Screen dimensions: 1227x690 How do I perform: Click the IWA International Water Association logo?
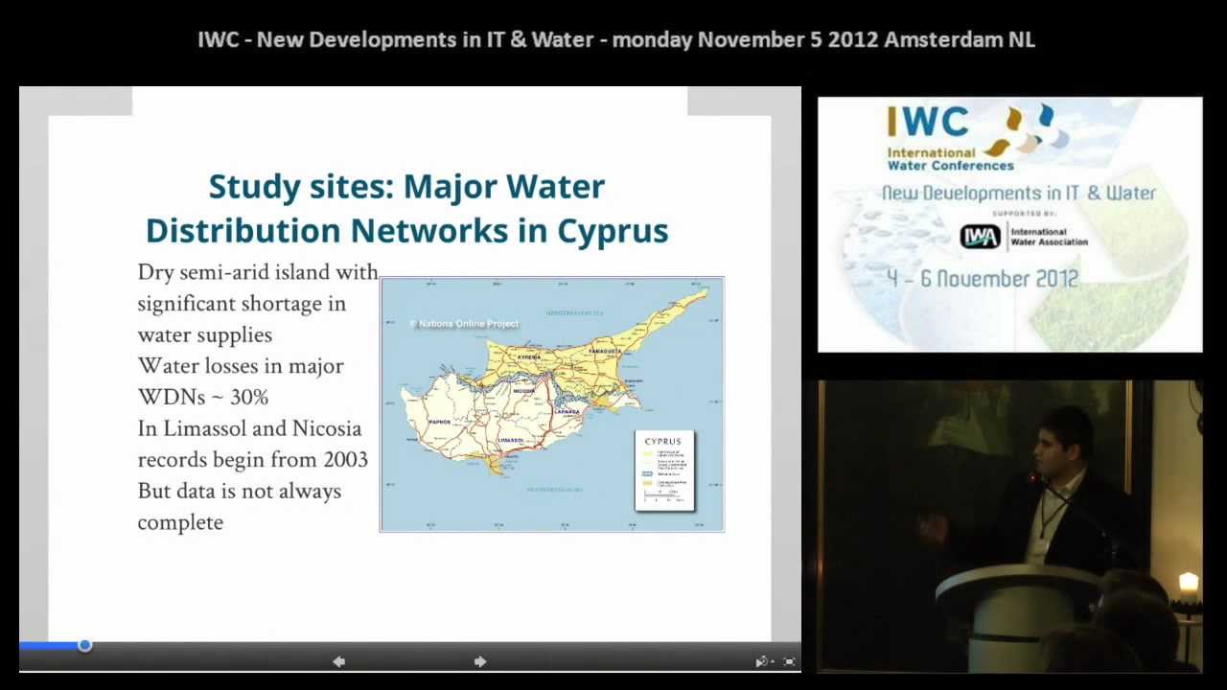click(x=1025, y=236)
